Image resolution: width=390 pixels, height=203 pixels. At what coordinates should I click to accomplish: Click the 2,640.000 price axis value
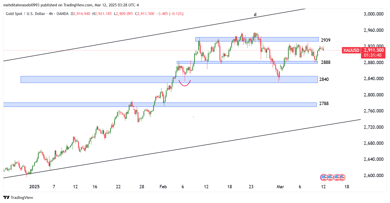(374, 159)
